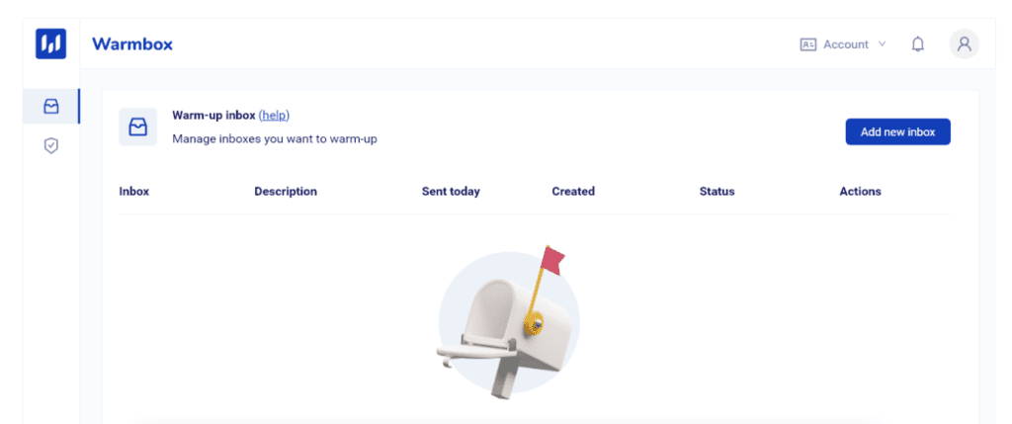This screenshot has height=424, width=1012.
Task: Select the inbox icon in the sidebar
Action: point(51,107)
